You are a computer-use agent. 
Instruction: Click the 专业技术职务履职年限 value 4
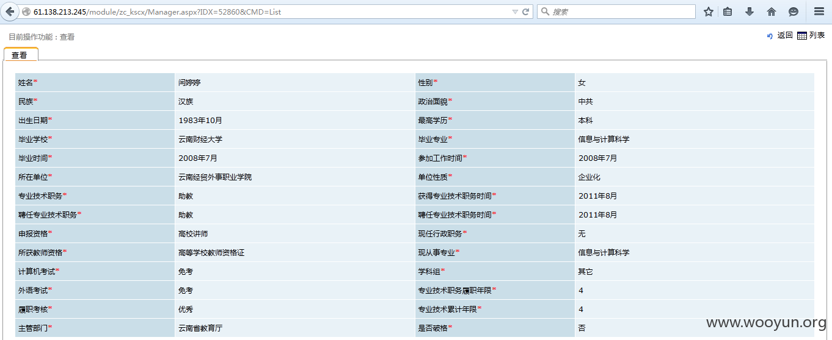tap(581, 290)
